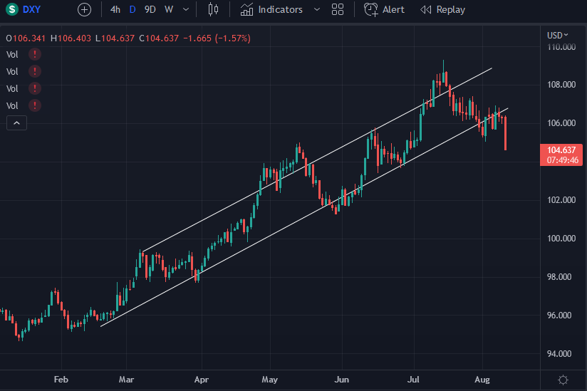The height and width of the screenshot is (391, 587).
Task: Click the May label on time axis
Action: pyautogui.click(x=269, y=380)
